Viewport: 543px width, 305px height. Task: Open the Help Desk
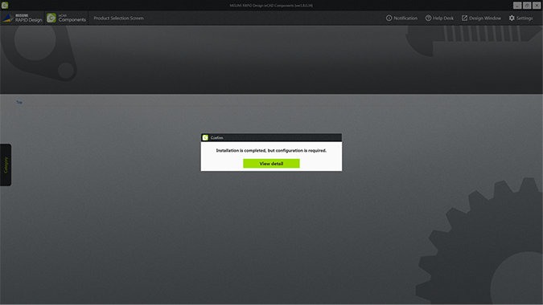[439, 18]
